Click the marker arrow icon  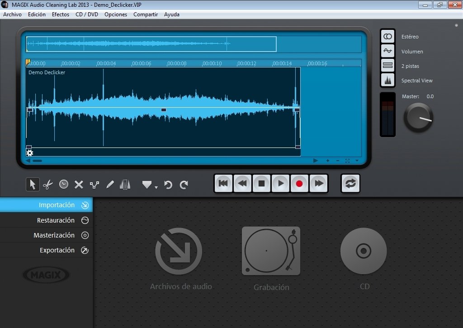click(x=147, y=185)
